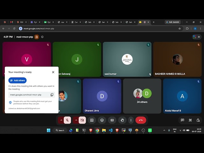Switch to the Gmail tab
This screenshot has width=204, height=153.
[11, 22]
